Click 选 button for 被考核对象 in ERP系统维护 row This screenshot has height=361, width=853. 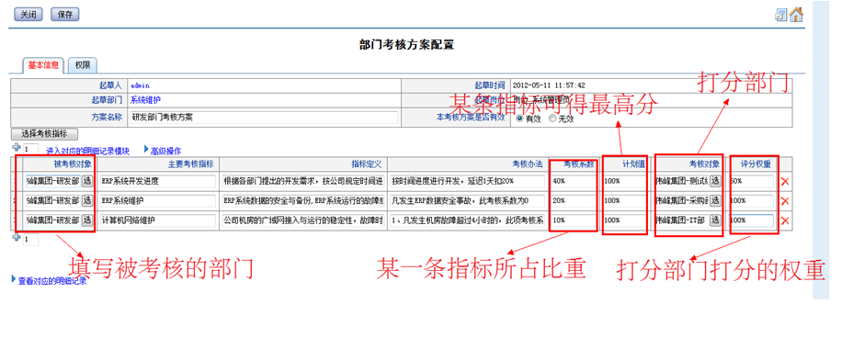click(87, 200)
